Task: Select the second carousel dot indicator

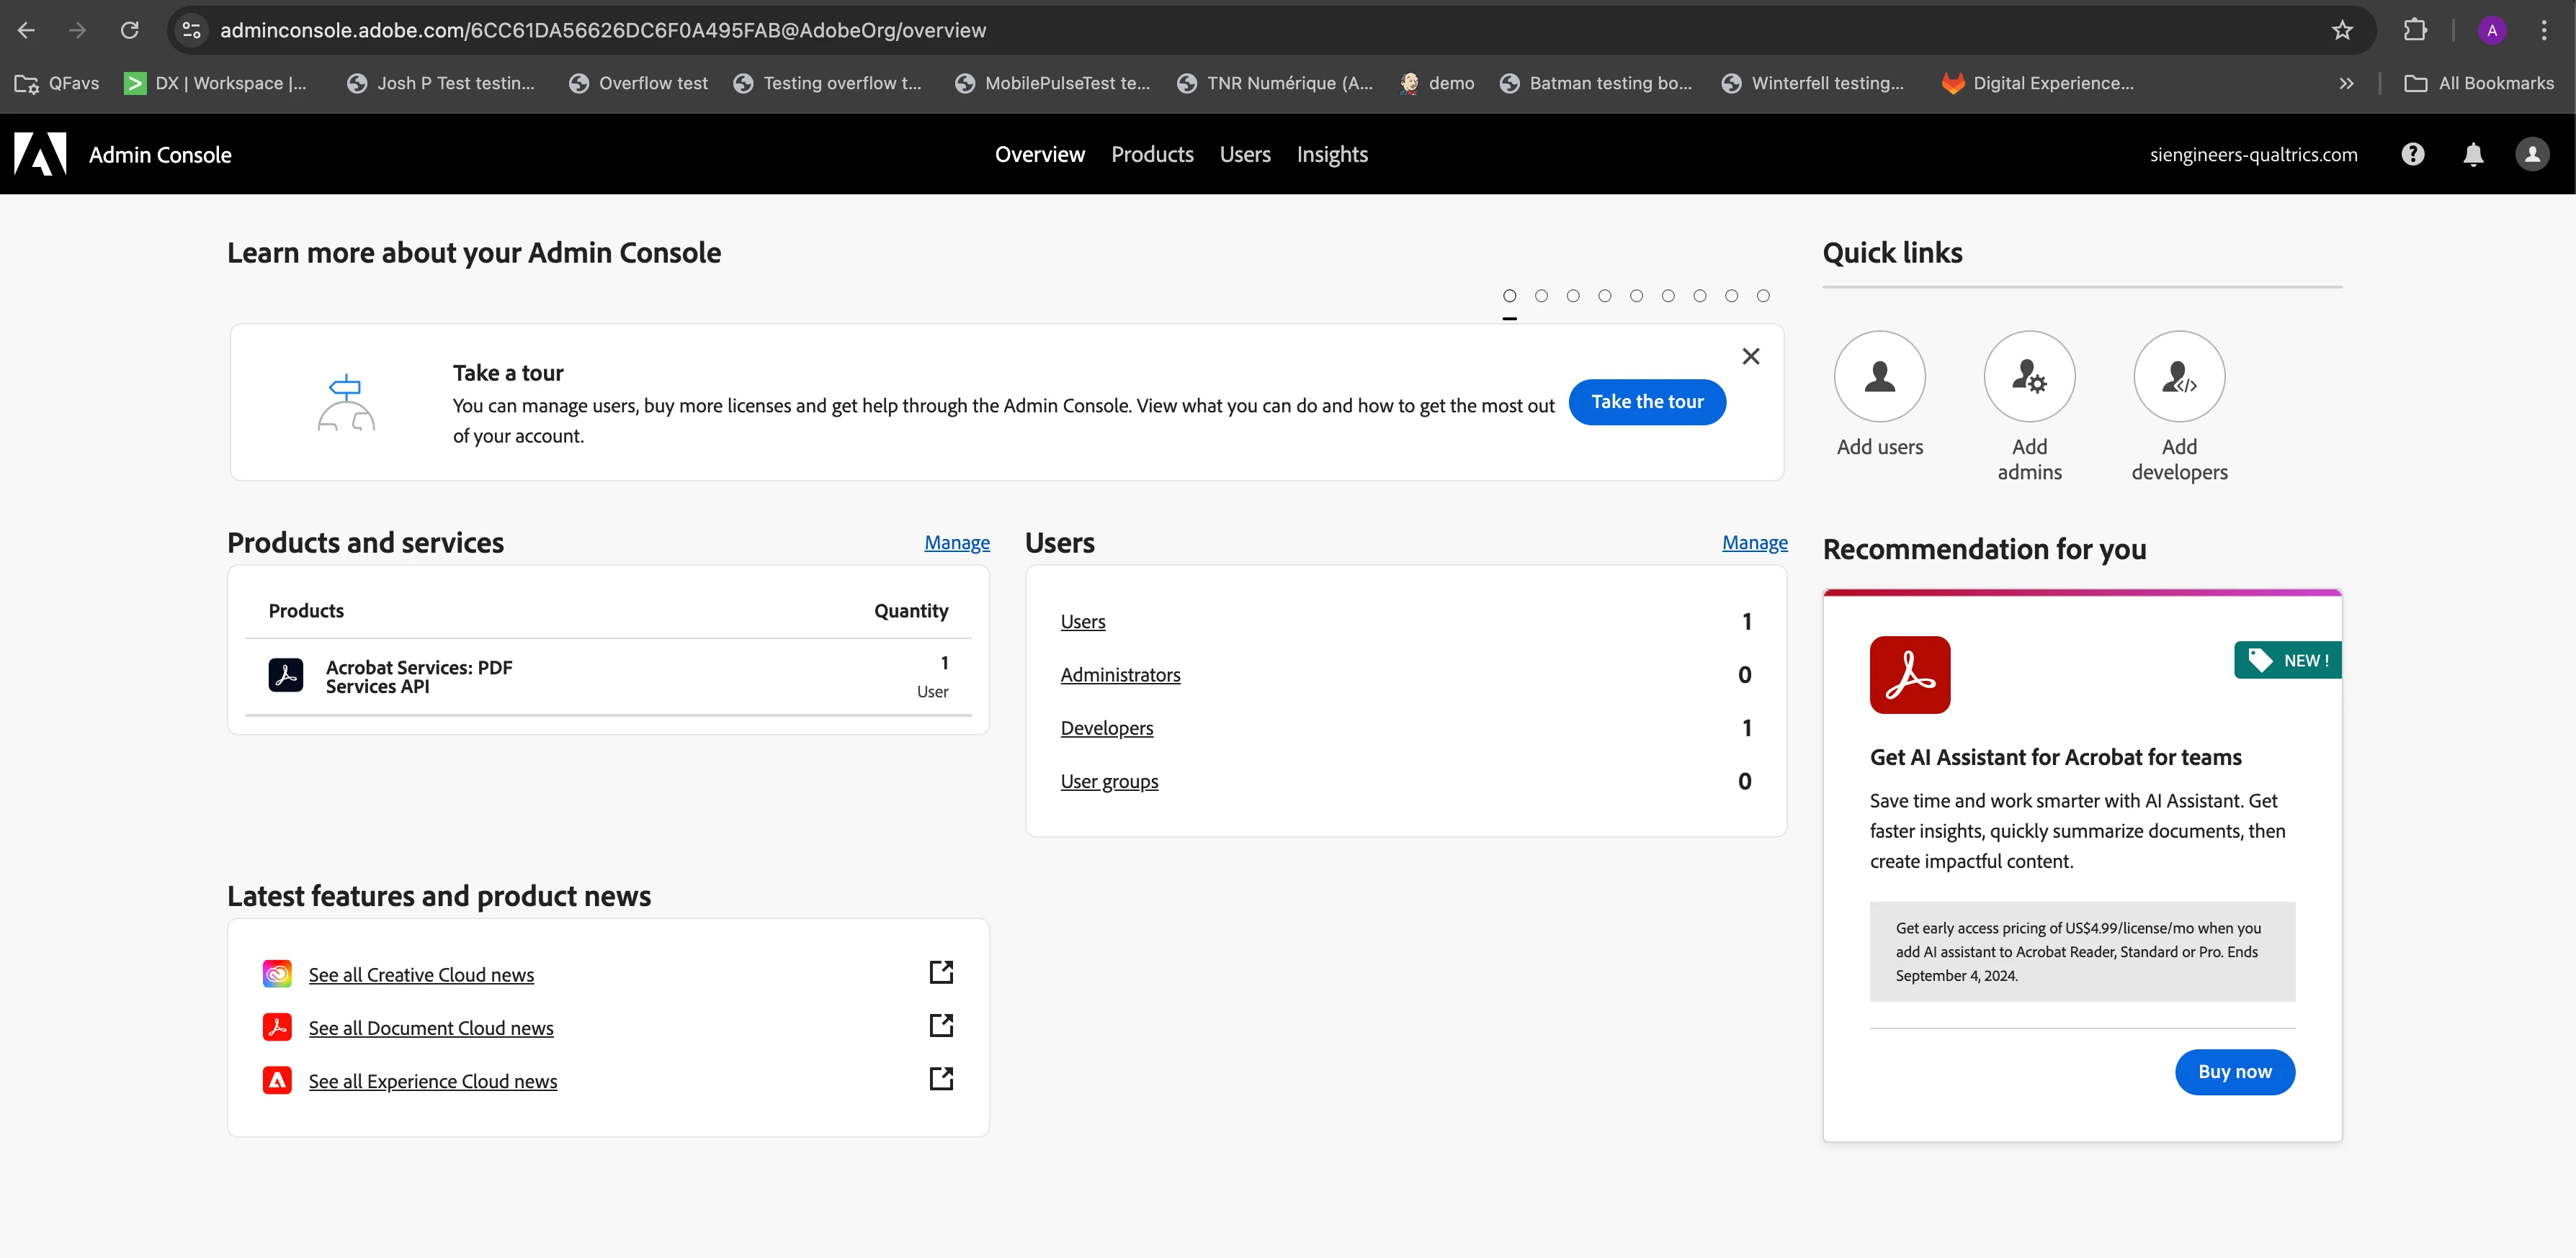Action: [1541, 296]
